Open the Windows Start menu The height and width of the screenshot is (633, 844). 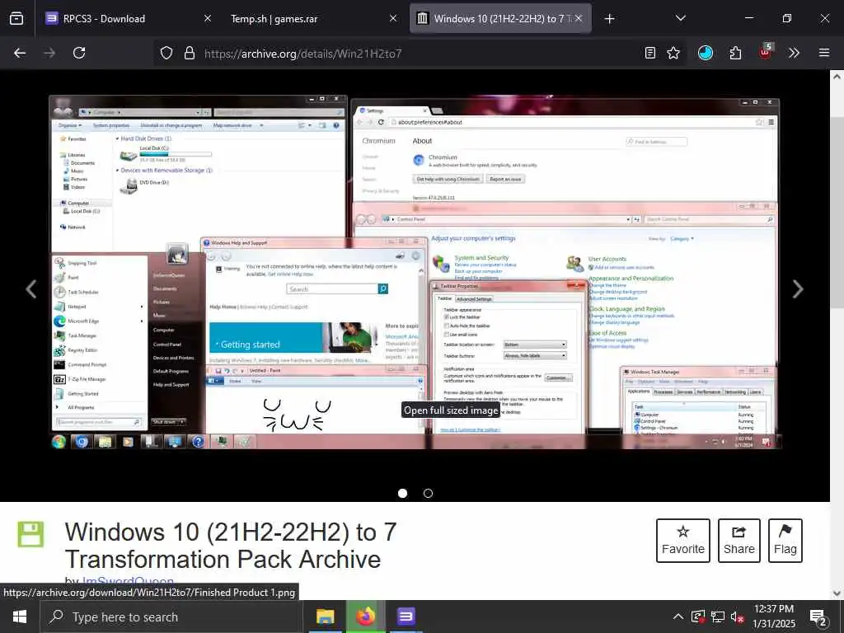[x=20, y=617]
